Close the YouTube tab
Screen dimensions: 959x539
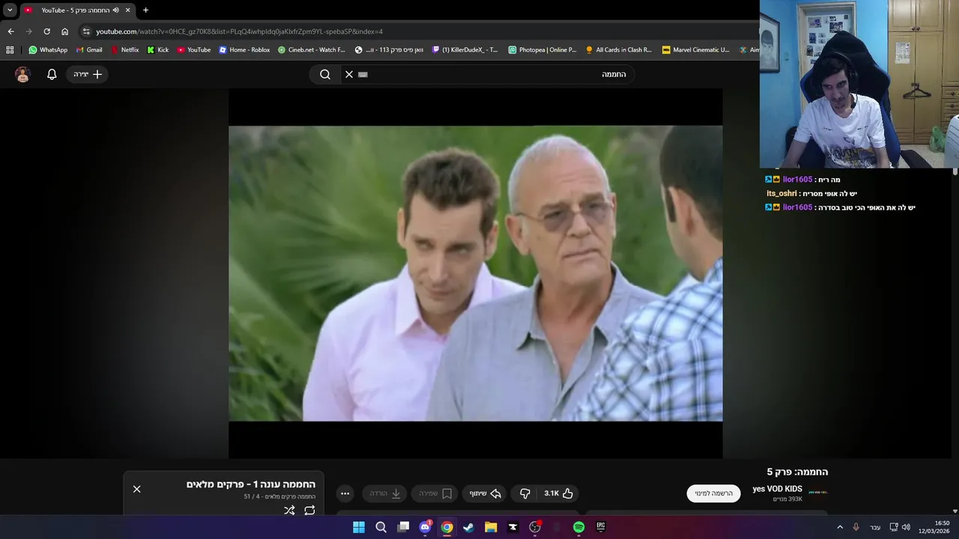[x=127, y=10]
